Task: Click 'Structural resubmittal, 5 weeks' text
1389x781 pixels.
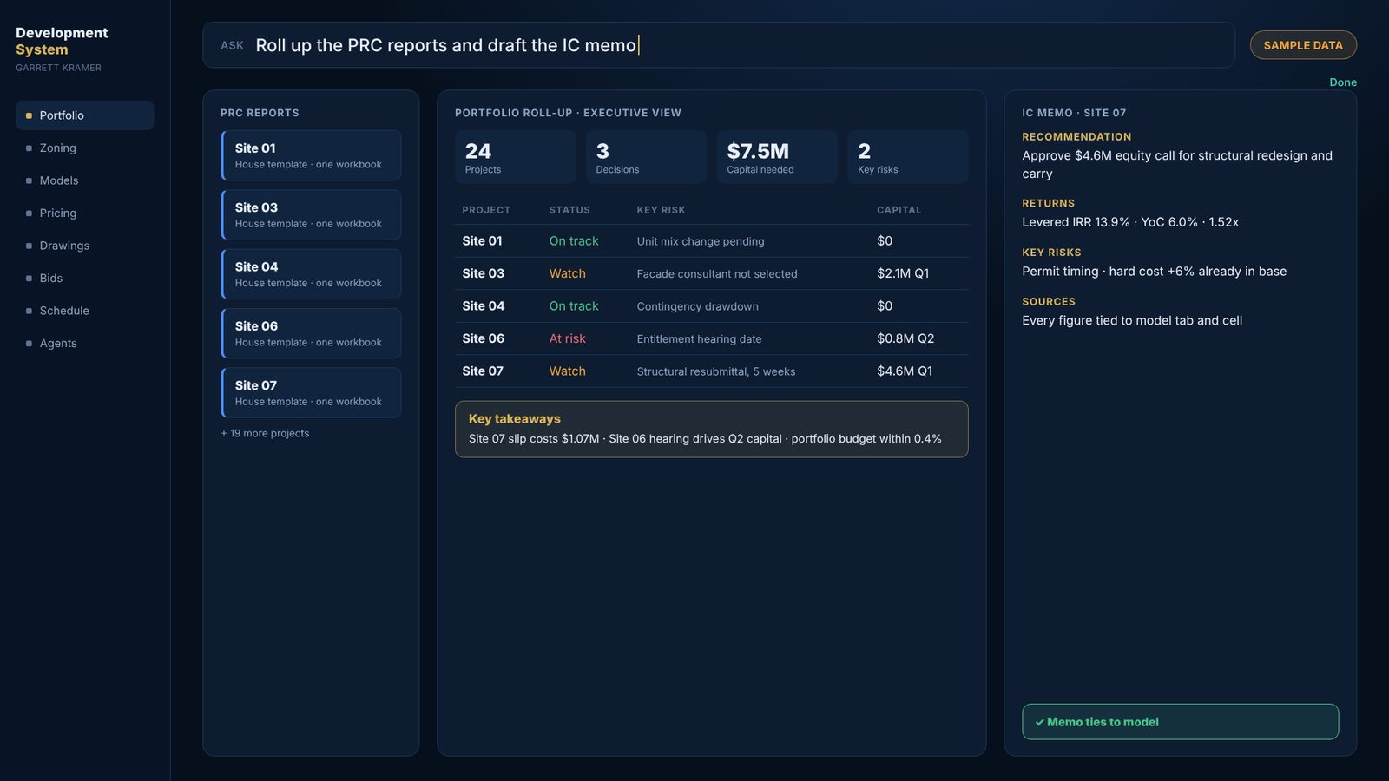Action: click(x=716, y=371)
